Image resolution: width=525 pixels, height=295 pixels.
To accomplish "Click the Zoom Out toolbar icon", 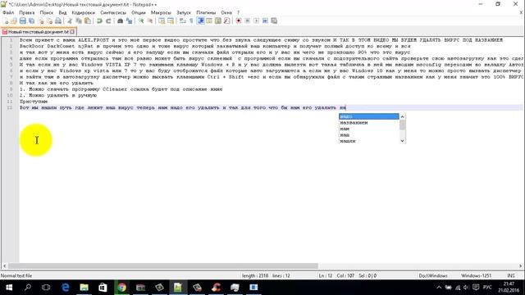I will (x=149, y=21).
